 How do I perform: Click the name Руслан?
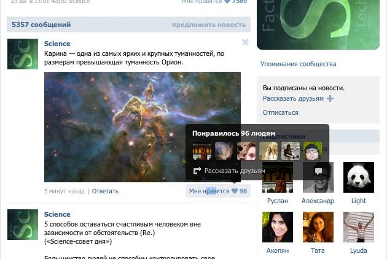coord(278,201)
